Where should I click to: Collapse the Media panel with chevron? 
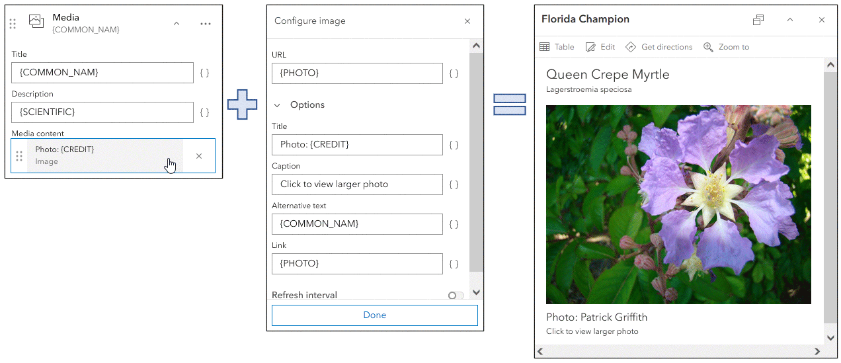click(177, 24)
